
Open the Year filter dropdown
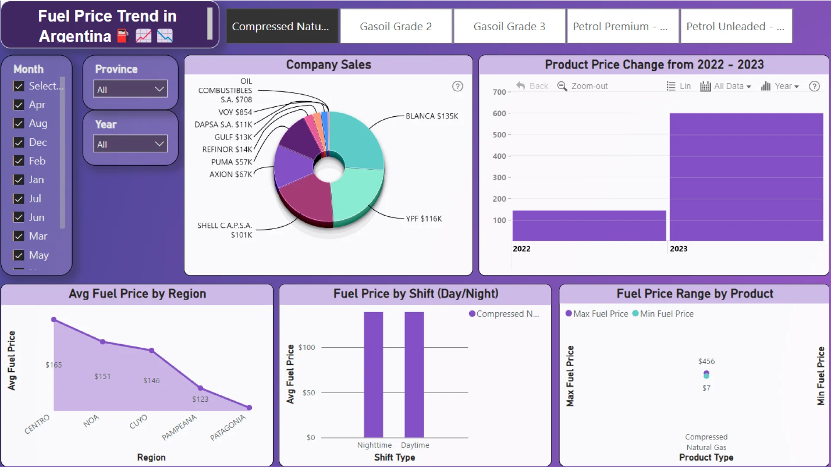coord(130,144)
